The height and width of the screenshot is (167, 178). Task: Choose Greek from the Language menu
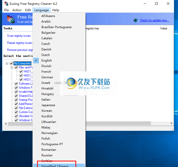point(59,83)
